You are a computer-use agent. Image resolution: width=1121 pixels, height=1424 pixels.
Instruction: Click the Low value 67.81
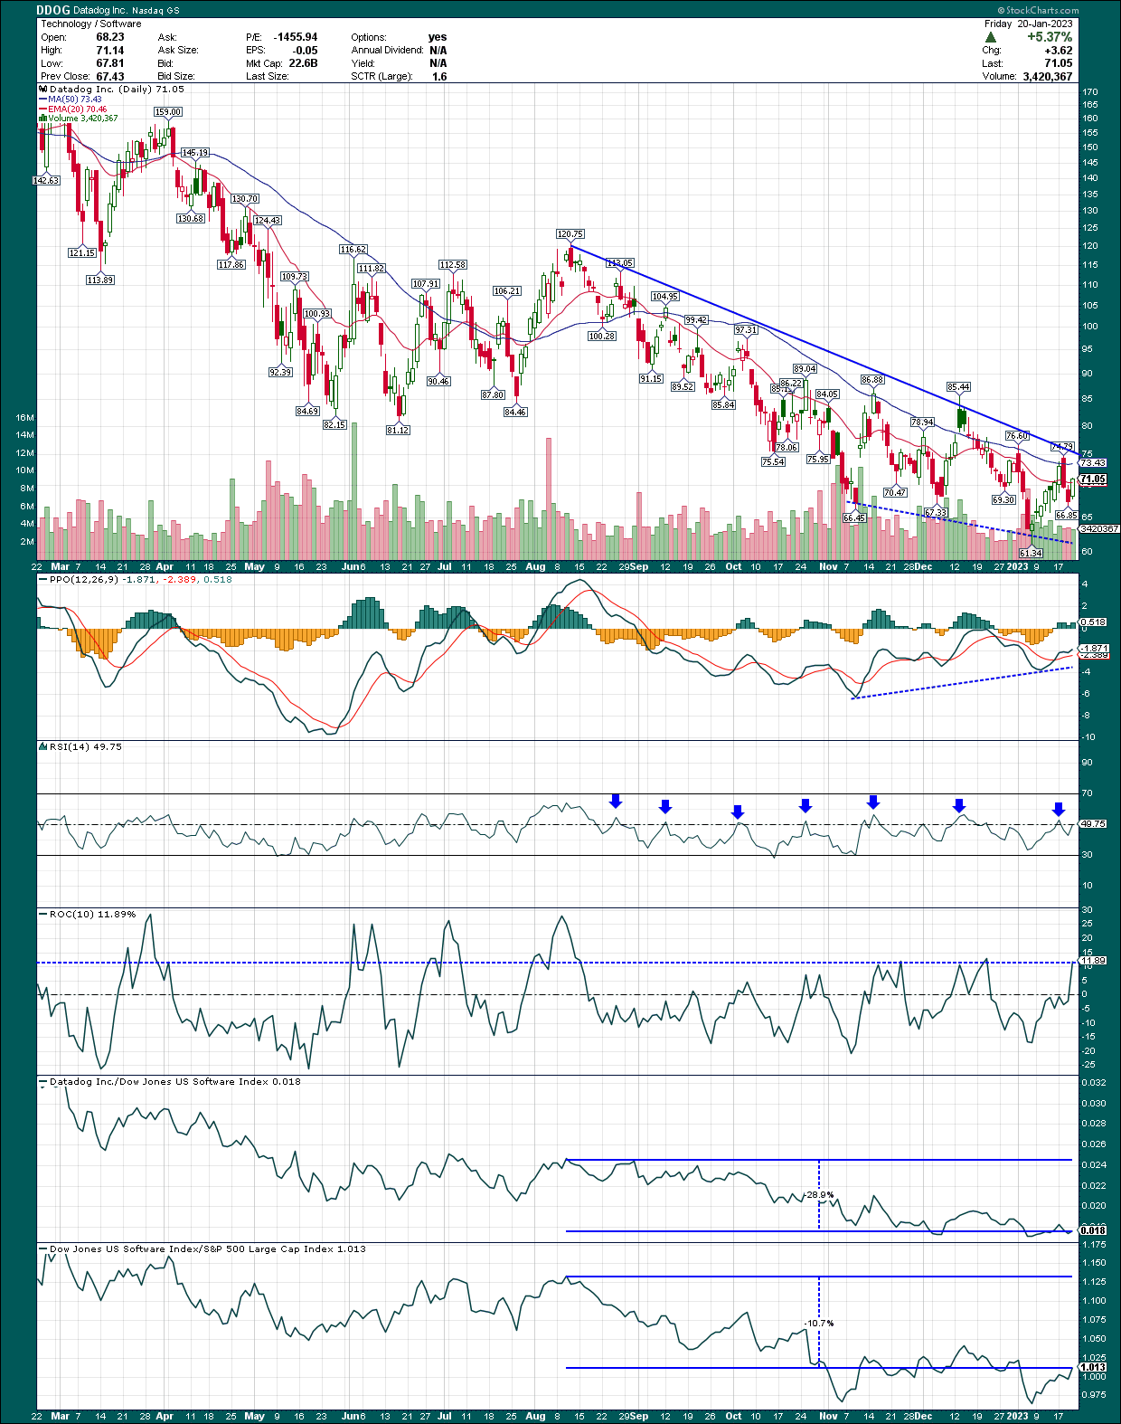click(x=110, y=63)
